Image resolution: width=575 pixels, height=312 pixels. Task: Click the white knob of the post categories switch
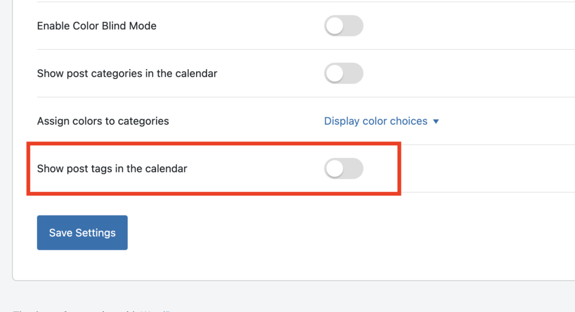pyautogui.click(x=335, y=74)
